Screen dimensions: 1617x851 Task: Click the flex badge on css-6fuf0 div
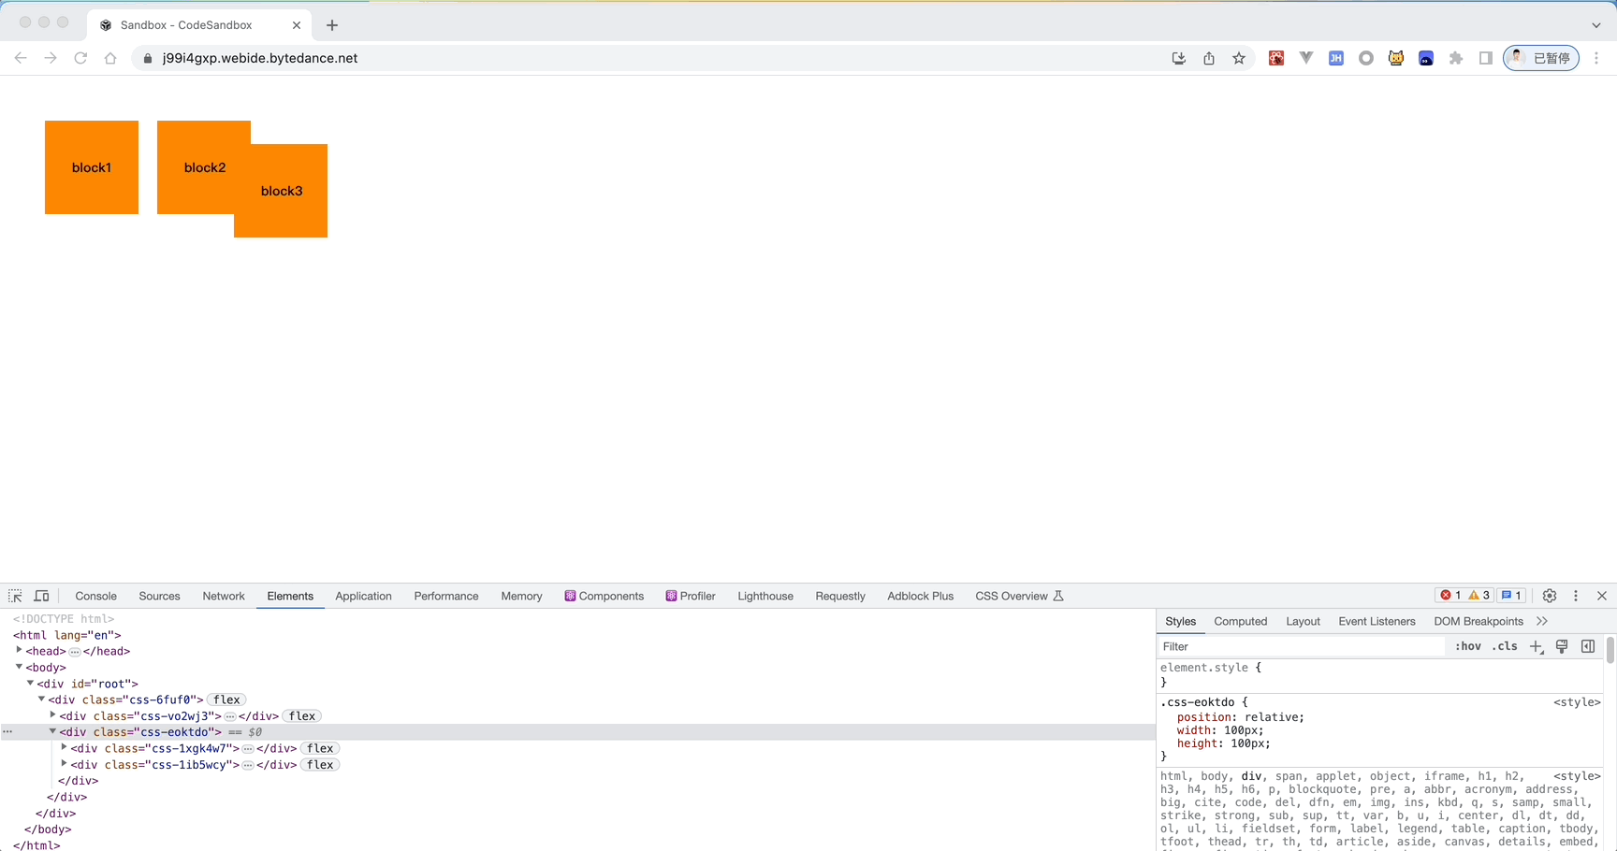(226, 700)
